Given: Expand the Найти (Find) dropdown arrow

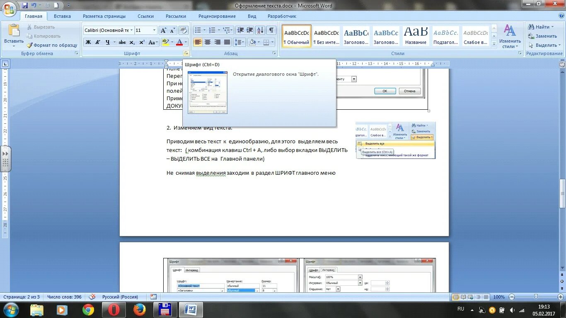Looking at the screenshot, I should tap(553, 27).
